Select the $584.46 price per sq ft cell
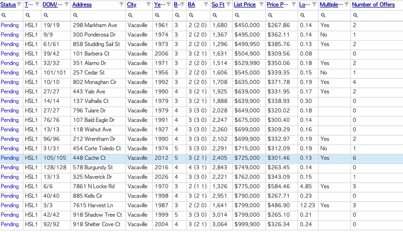Image resolution: width=403 pixels, height=232 pixels. click(x=282, y=186)
